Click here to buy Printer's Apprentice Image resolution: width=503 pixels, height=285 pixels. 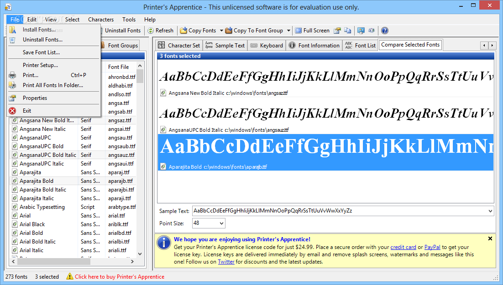[x=120, y=277]
